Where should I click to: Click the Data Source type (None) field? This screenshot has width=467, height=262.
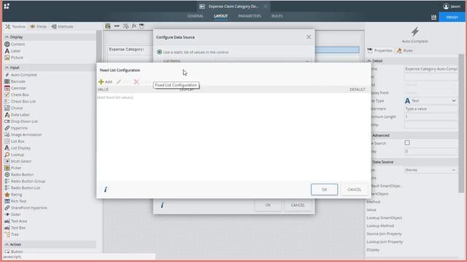point(431,170)
